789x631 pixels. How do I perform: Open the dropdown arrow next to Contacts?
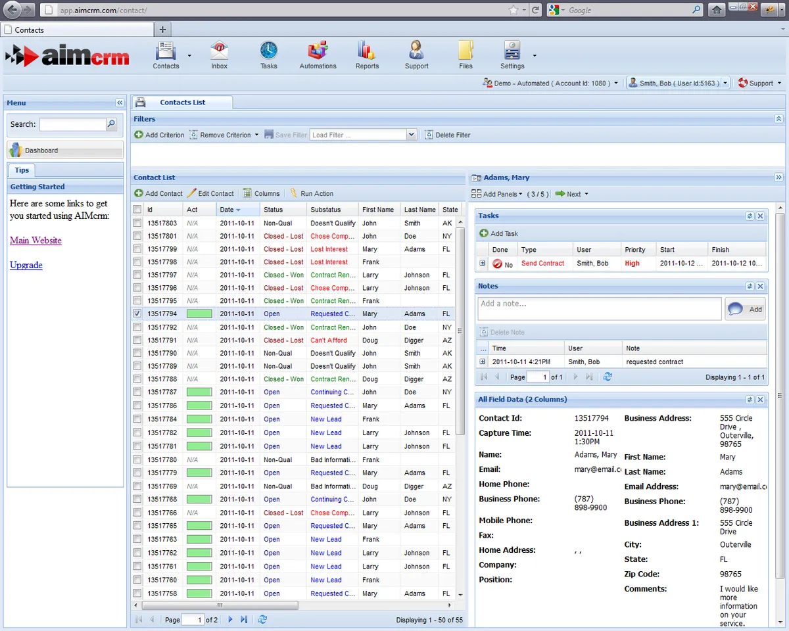pos(189,56)
